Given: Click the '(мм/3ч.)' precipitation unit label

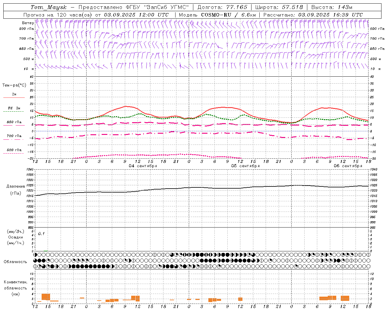Looking at the screenshot, I should click(x=16, y=231).
